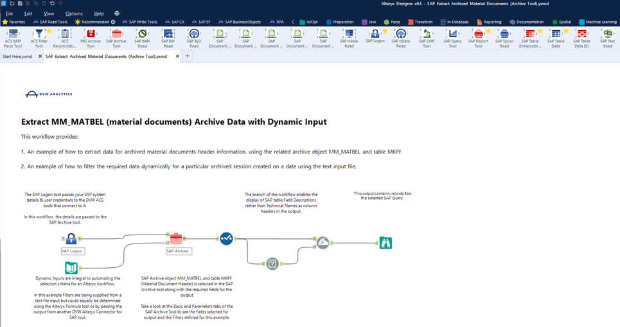Select the PBS Archive Tool icon
Viewport: 620px width, 327px height.
(x=91, y=34)
